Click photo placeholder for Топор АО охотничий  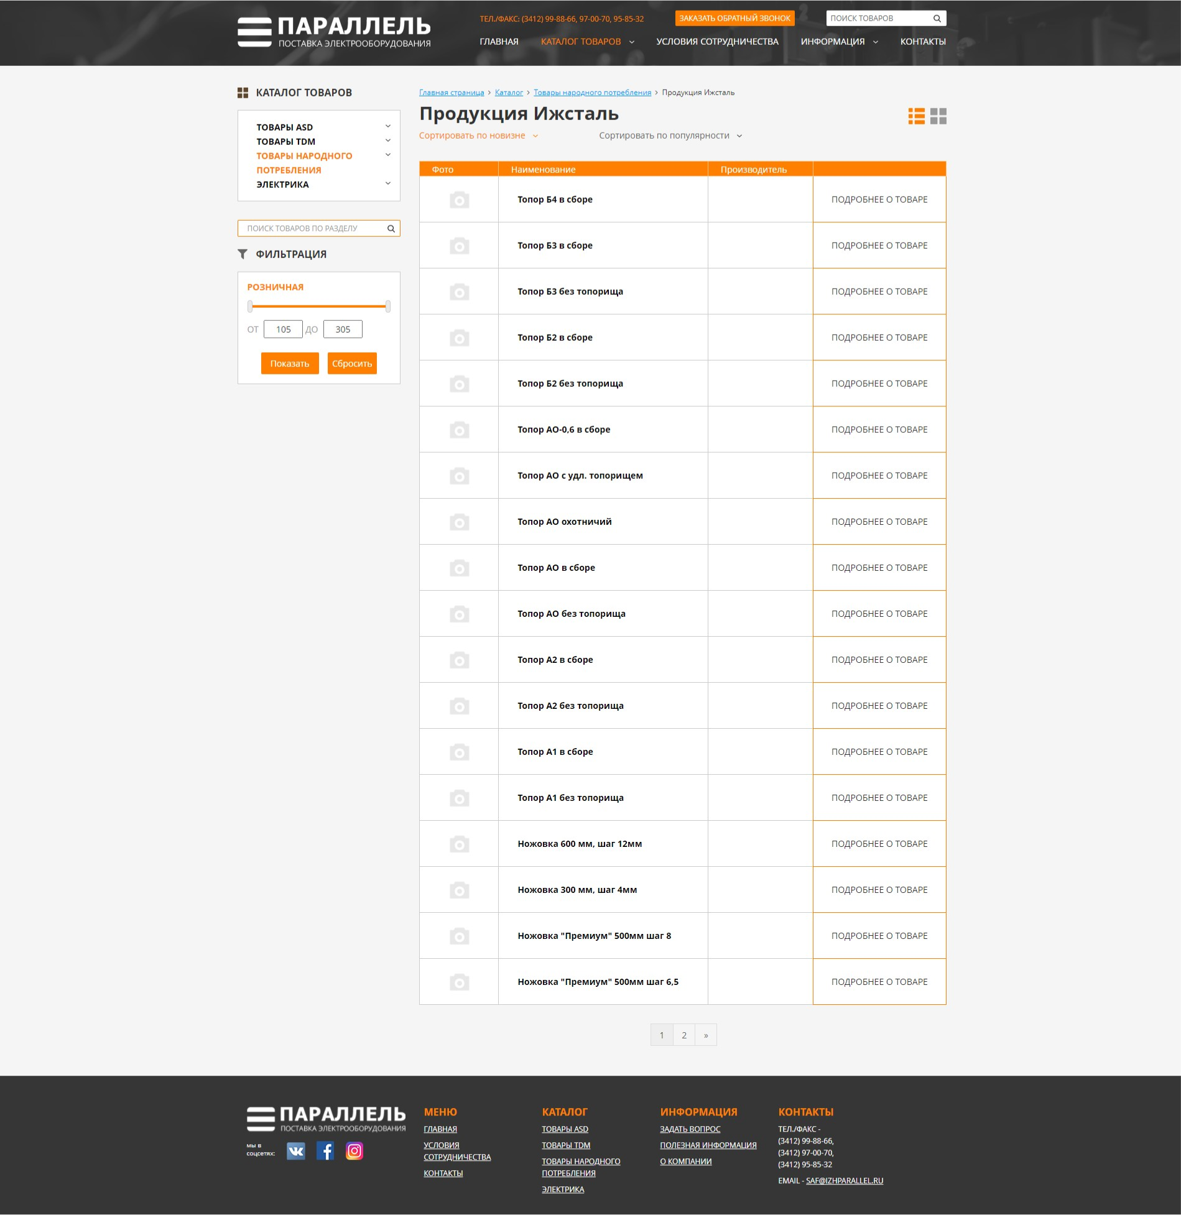point(459,522)
